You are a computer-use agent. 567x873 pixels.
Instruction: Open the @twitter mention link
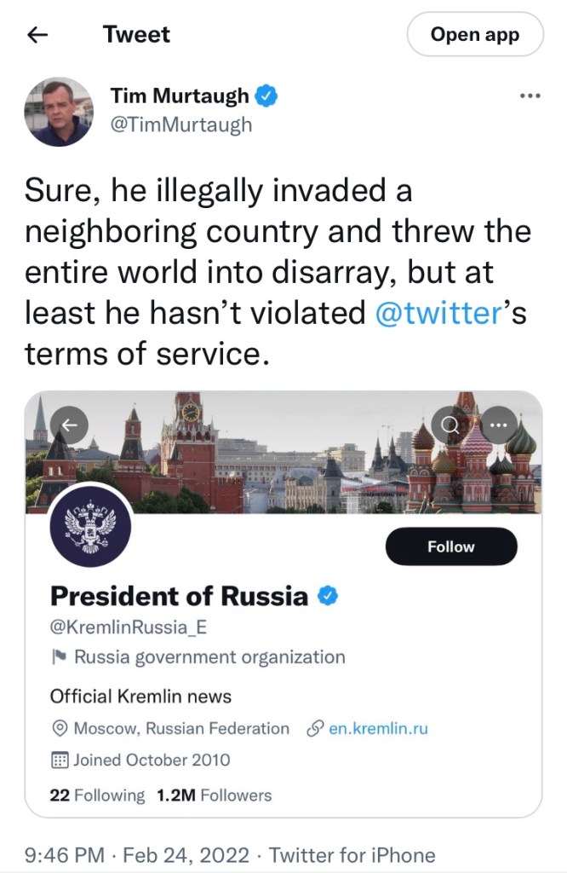coord(436,313)
